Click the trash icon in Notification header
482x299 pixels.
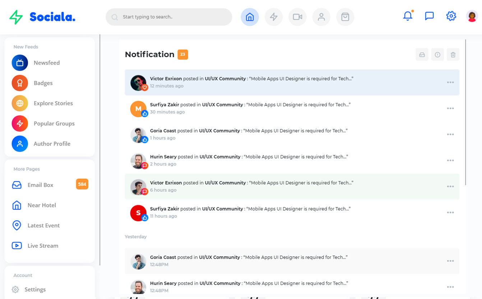click(453, 55)
